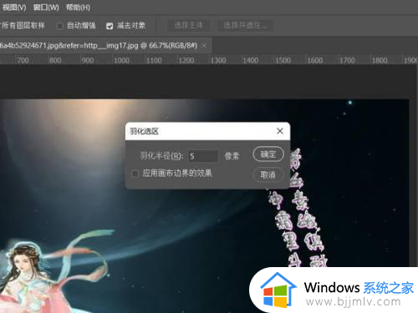Image resolution: width=418 pixels, height=313 pixels.
Task: Click the 羽化半径 input field
Action: click(x=203, y=156)
